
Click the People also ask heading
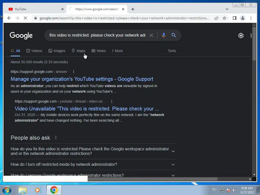click(x=30, y=138)
